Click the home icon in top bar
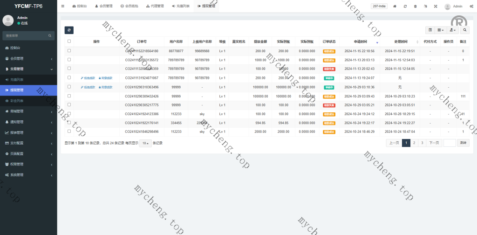The width and height of the screenshot is (477, 235). [395, 7]
